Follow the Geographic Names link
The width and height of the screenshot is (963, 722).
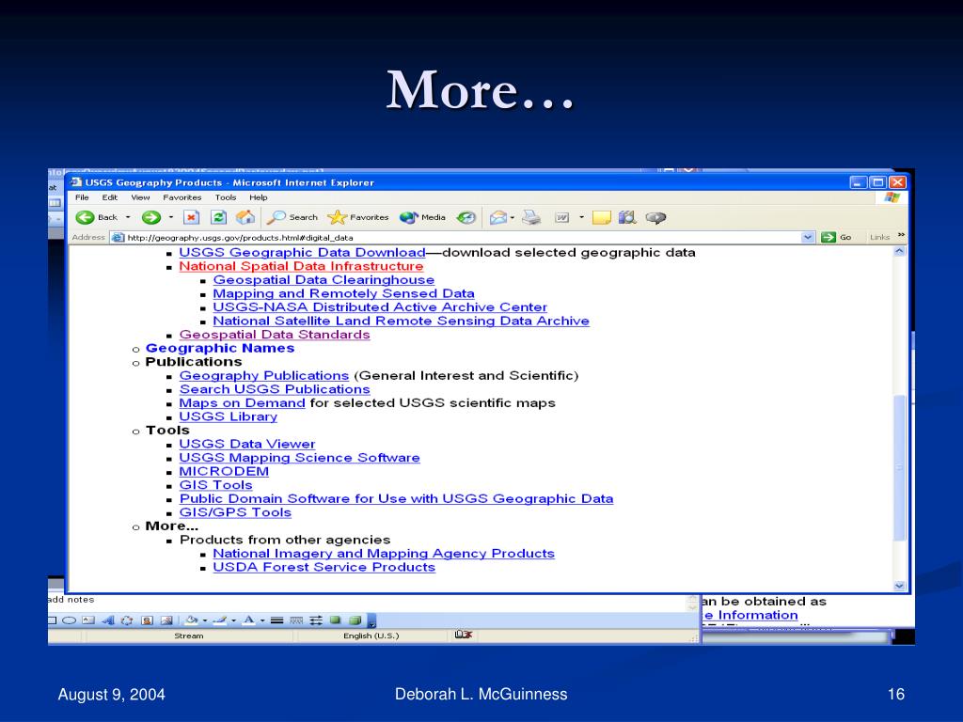point(220,348)
